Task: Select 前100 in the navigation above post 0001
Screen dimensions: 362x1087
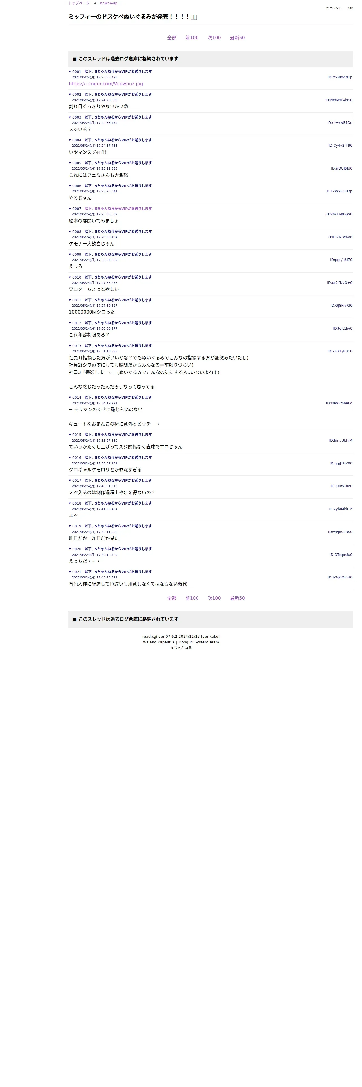Action: [192, 38]
